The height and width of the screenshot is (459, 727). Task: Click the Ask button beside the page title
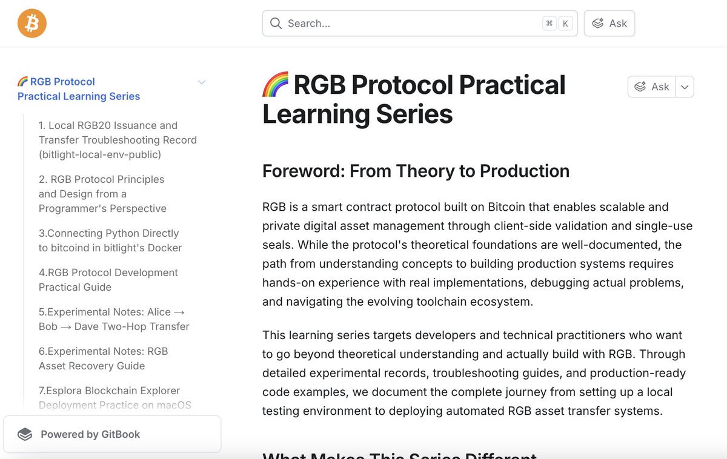pyautogui.click(x=652, y=87)
